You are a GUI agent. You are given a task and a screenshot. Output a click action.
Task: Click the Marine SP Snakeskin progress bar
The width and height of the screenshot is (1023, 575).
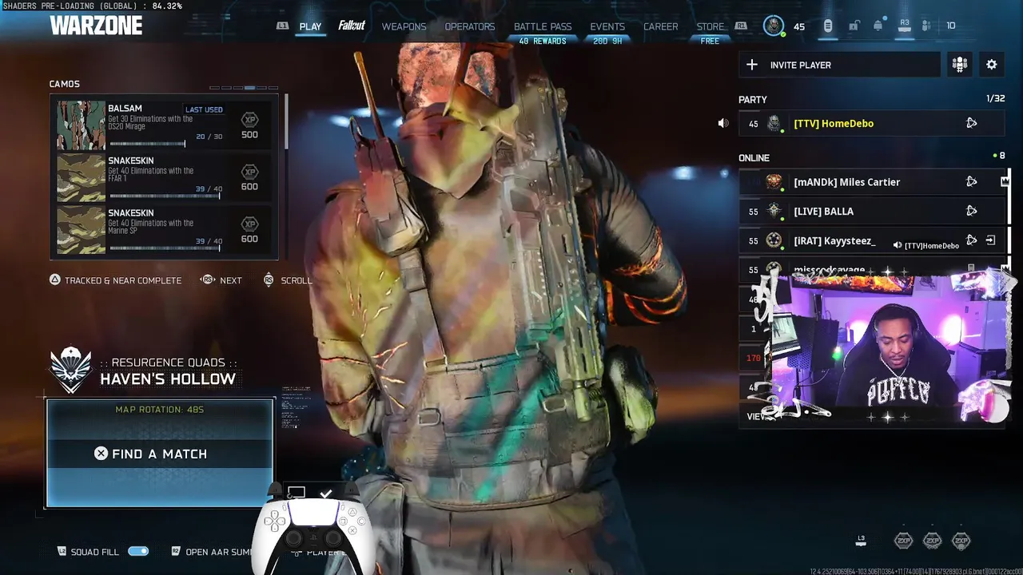pyautogui.click(x=165, y=248)
